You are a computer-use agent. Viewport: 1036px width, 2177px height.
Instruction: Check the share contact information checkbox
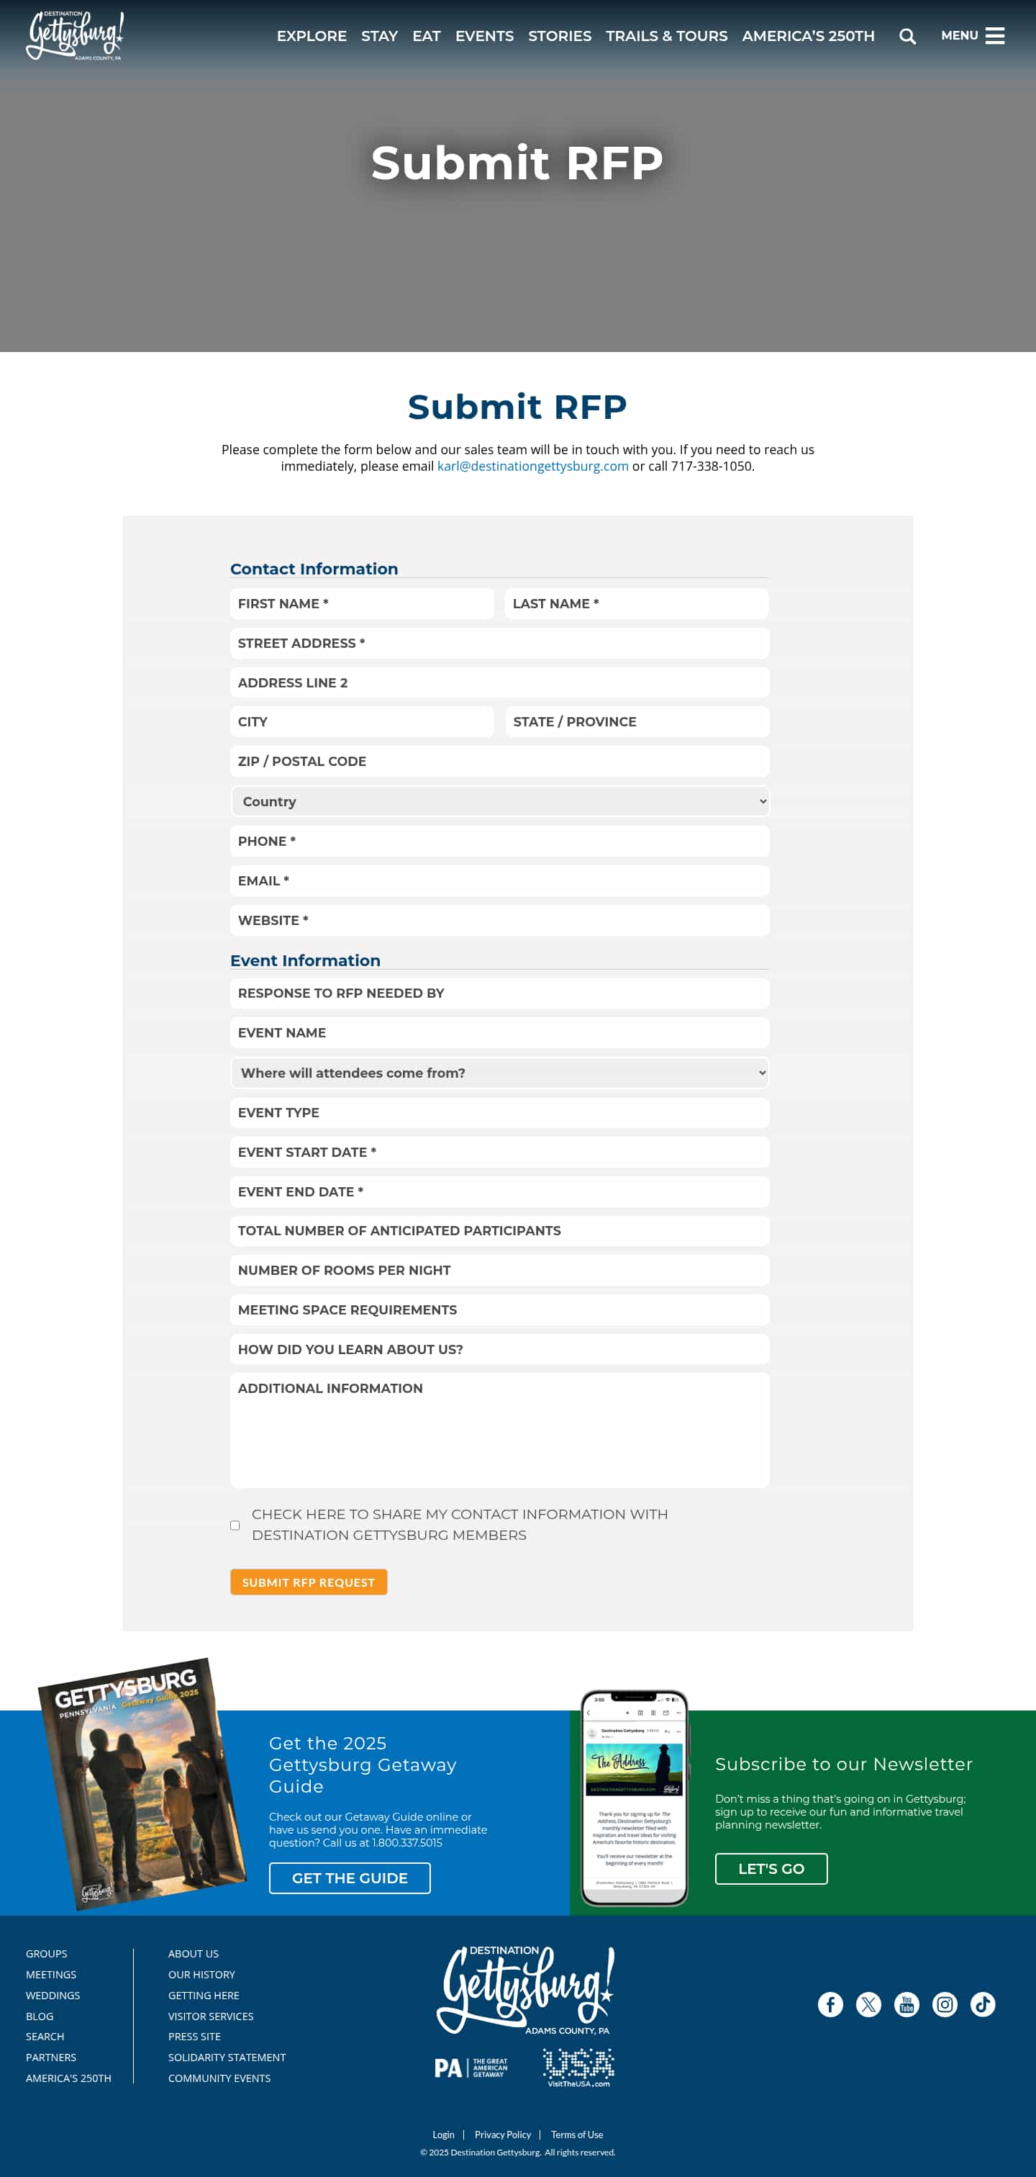point(235,1525)
